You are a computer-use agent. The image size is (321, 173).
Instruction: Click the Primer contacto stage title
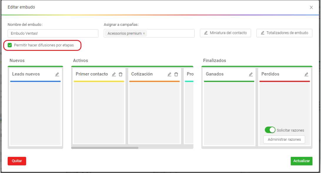92,74
